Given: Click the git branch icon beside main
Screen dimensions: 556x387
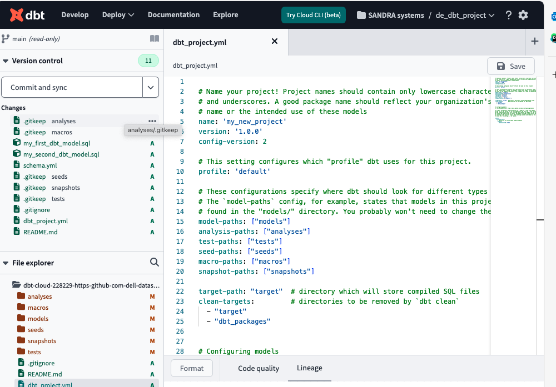Looking at the screenshot, I should (x=6, y=39).
